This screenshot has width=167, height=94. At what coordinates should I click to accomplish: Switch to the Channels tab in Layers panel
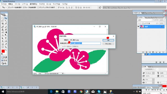click(148, 17)
